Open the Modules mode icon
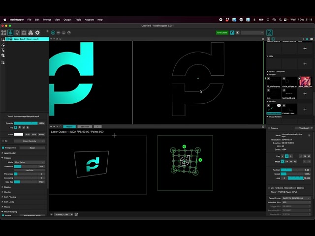The height and width of the screenshot is (236, 315). pos(31,32)
